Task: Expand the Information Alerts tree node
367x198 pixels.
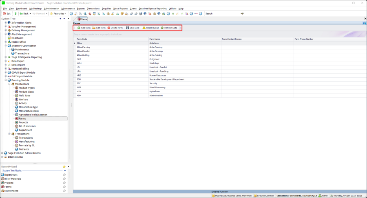Action: tap(6, 23)
